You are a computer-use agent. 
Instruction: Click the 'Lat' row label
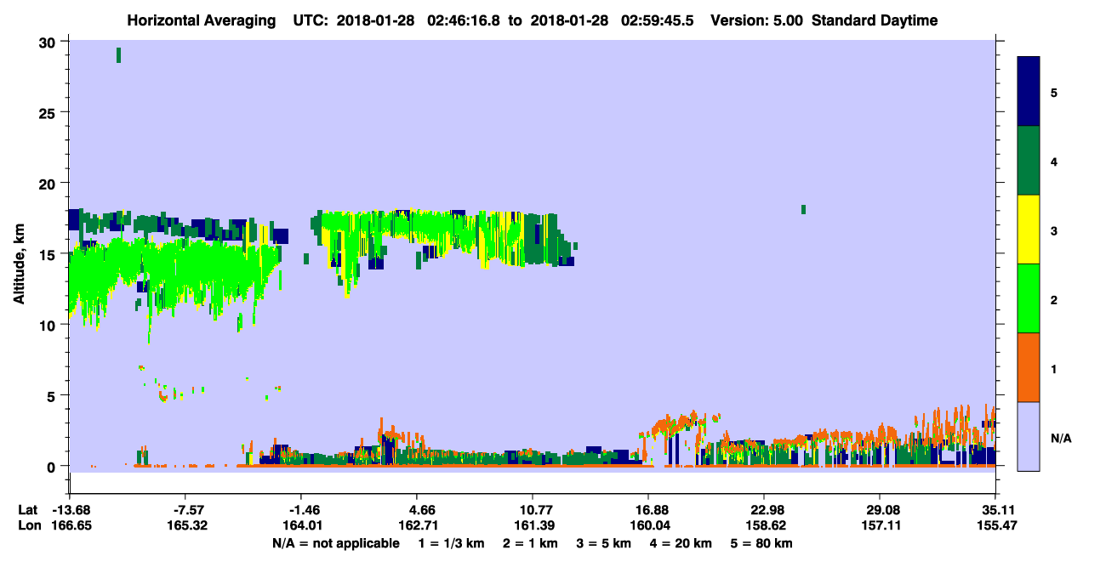click(x=27, y=509)
